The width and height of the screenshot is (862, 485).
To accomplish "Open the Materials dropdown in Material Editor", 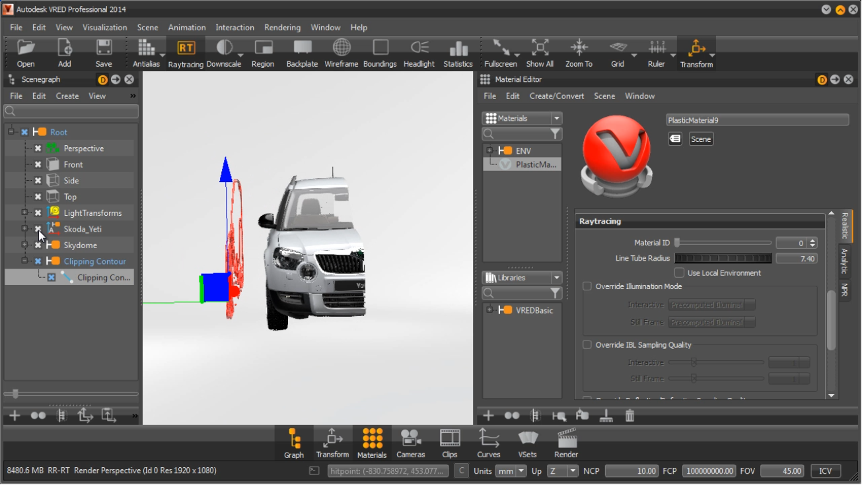I will (522, 119).
